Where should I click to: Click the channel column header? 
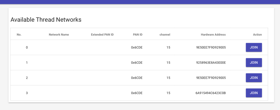click(x=165, y=35)
